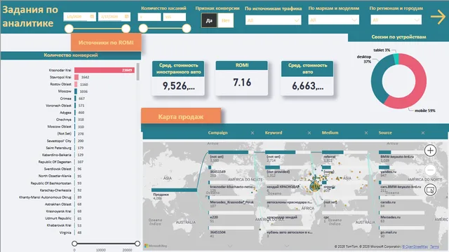The height and width of the screenshot is (252, 449).
Task: Click the date slider right handle
Action: pos(126,29)
